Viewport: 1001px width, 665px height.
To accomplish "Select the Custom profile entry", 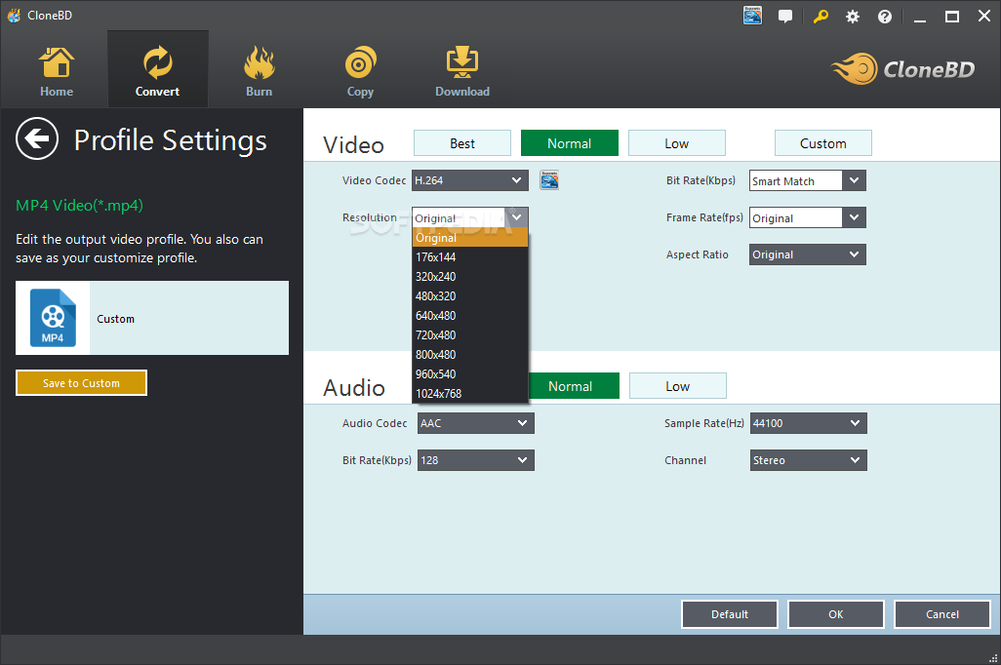I will point(152,318).
